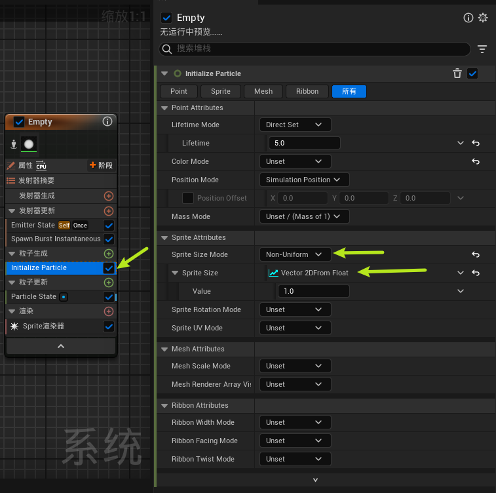Image resolution: width=496 pixels, height=493 pixels.
Task: Select the Mesh filter tab
Action: 263,91
